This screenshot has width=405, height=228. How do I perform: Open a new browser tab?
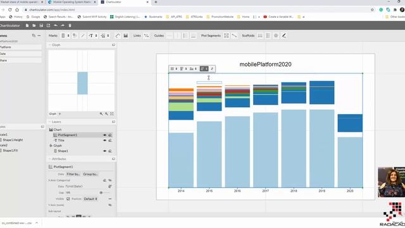(x=156, y=2)
